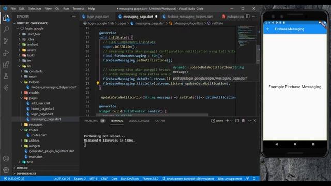331x186 pixels.
Task: Open the Selection menu
Action: 35,9
